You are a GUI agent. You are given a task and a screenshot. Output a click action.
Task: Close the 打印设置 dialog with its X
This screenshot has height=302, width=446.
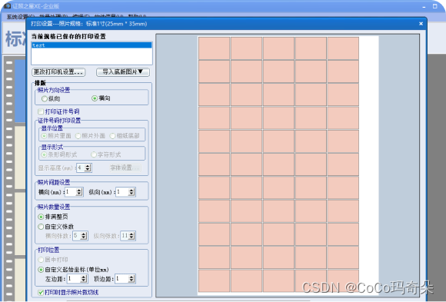tap(421, 24)
